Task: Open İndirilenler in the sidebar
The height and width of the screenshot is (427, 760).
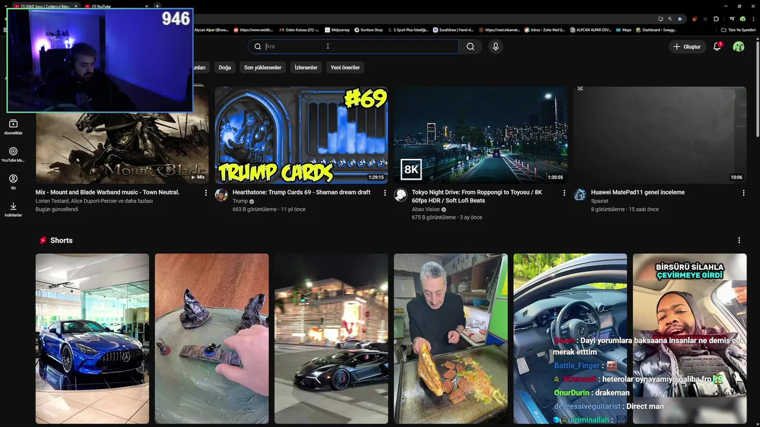Action: (x=13, y=209)
